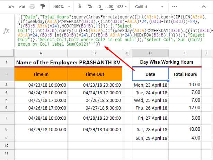Select row 5 header
213x160 pixels.
pos(7,100)
